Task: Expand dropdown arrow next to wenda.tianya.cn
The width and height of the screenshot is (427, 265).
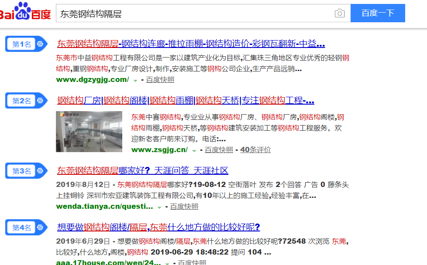Action: point(159,207)
